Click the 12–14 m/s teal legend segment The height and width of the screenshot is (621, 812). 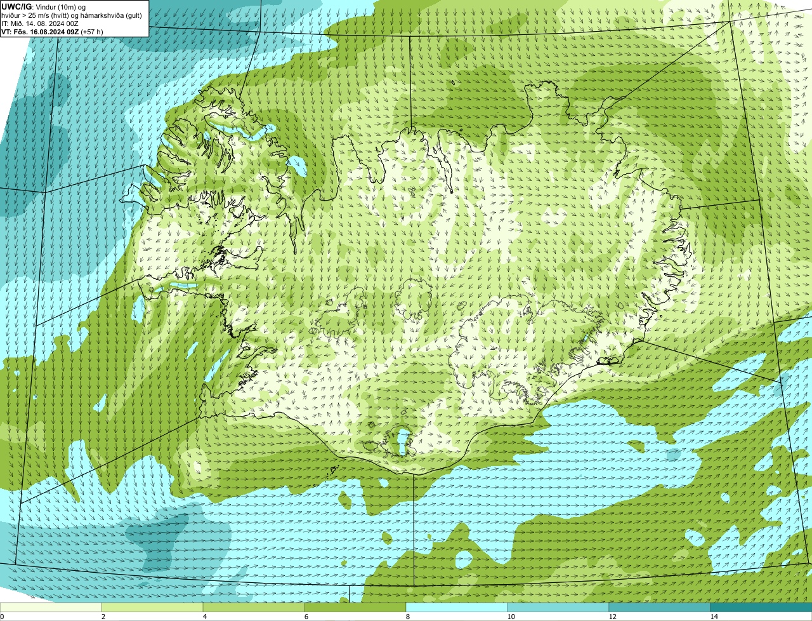(660, 607)
